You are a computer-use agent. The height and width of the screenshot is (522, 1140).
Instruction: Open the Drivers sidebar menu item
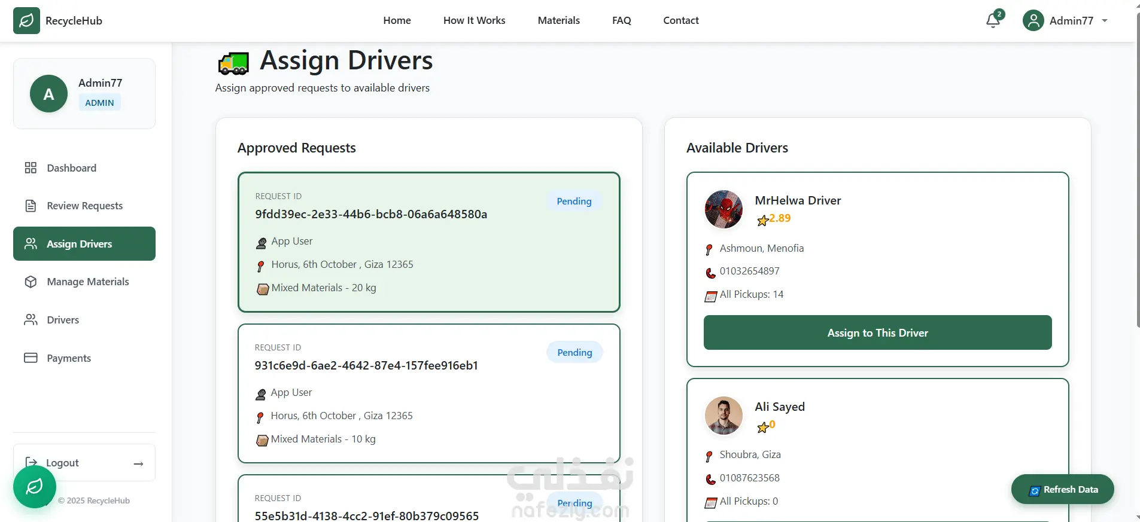63,320
